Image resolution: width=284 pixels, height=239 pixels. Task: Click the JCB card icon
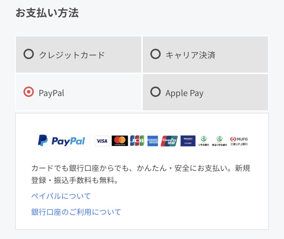[x=137, y=141]
